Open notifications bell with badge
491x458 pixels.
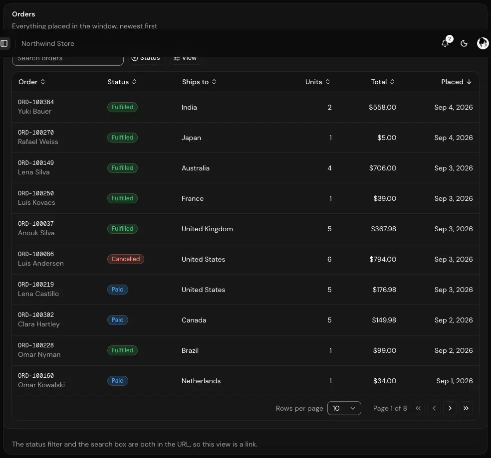coord(445,43)
